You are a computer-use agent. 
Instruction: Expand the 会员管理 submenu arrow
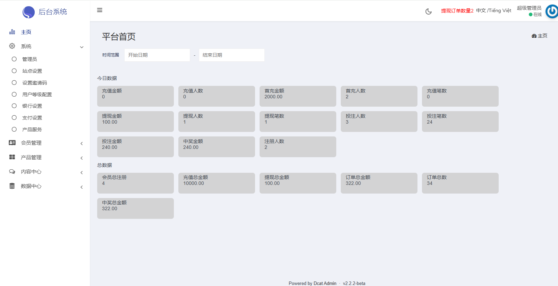pos(82,143)
